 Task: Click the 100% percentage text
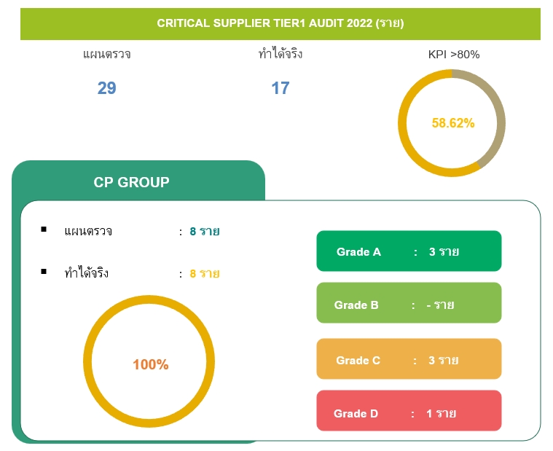tap(151, 364)
